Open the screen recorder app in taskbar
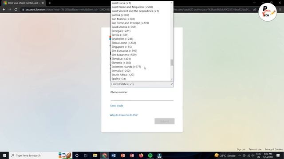The height and width of the screenshot is (159, 284). click(159, 155)
